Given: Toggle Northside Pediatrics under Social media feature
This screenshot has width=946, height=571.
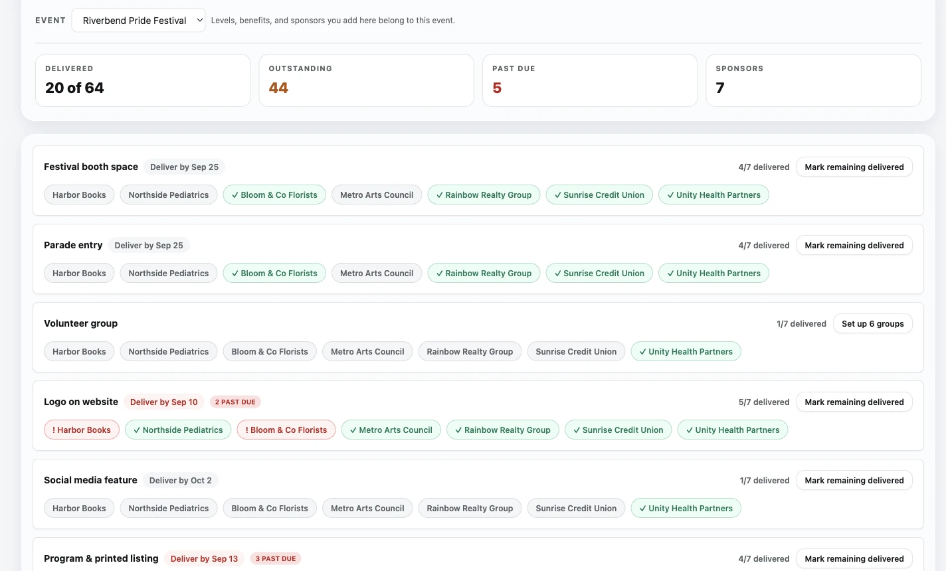Looking at the screenshot, I should 169,509.
